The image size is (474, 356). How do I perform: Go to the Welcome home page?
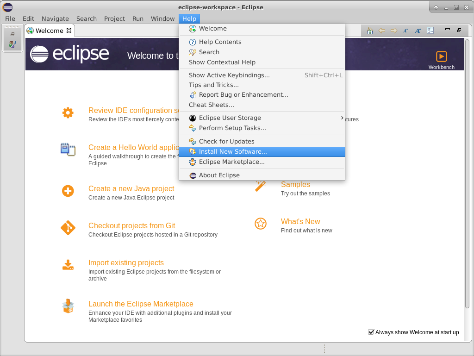pos(370,31)
